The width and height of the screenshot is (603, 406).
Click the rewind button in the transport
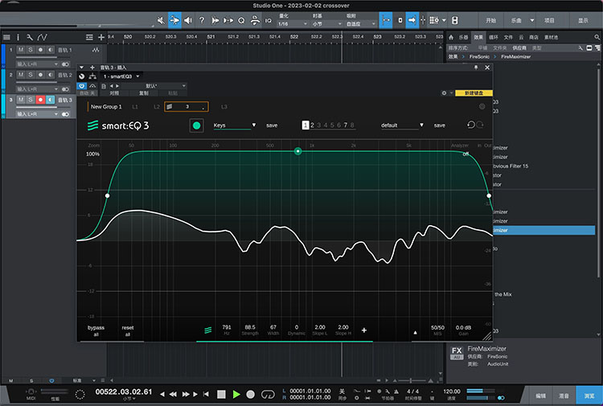173,394
